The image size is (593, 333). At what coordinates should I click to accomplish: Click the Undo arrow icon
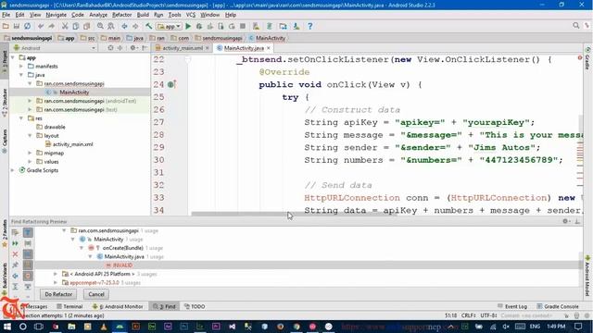[41, 26]
